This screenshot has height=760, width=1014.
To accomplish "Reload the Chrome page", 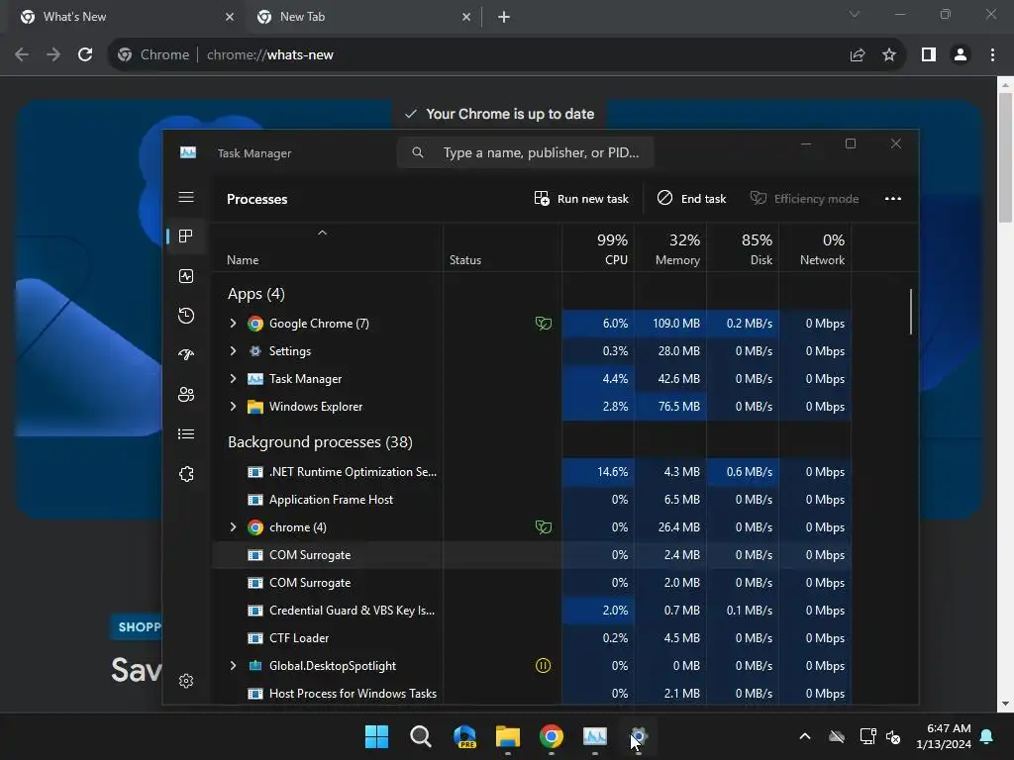I will [85, 55].
